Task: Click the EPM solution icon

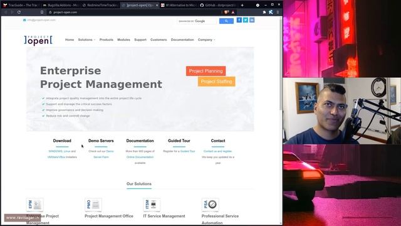Action: tap(35, 205)
